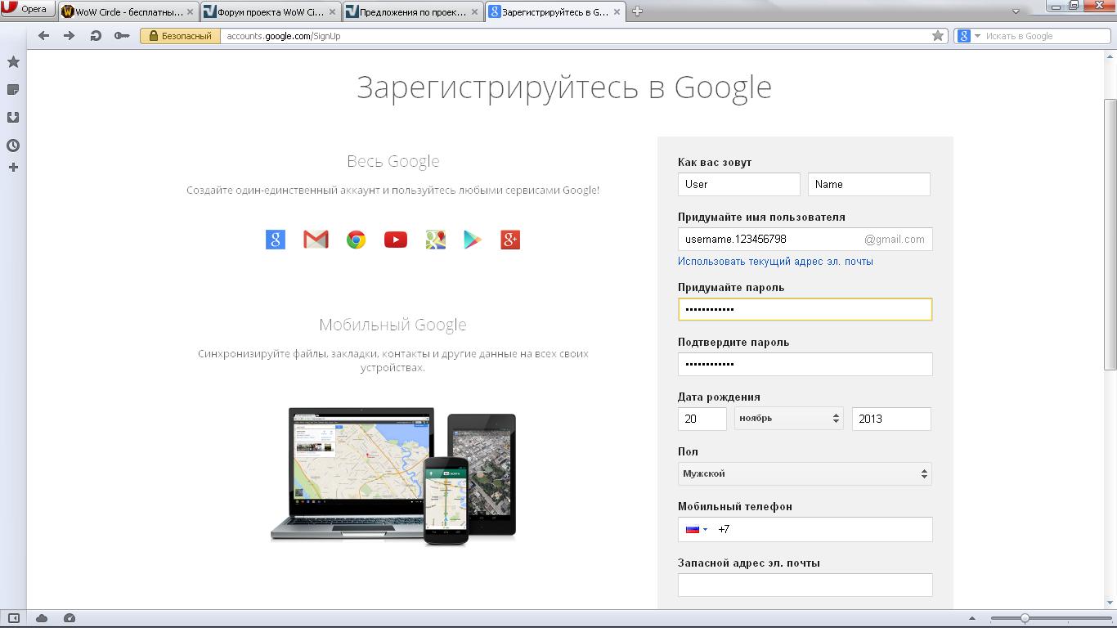This screenshot has width=1117, height=628.
Task: Click the YouTube service icon
Action: coord(396,240)
